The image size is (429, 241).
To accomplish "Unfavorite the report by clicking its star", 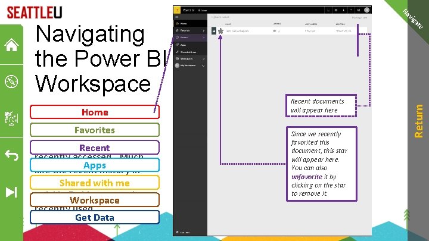I will coord(220,31).
